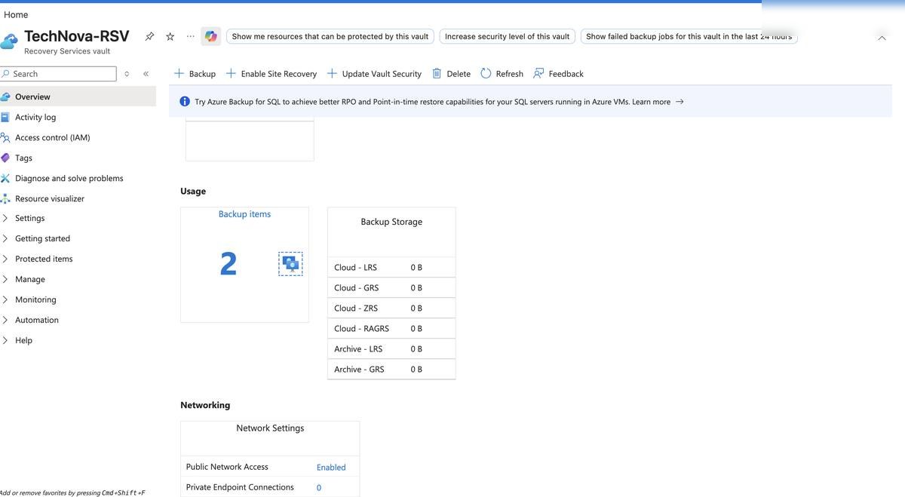
Task: Expand the Manage section
Action: (x=5, y=279)
